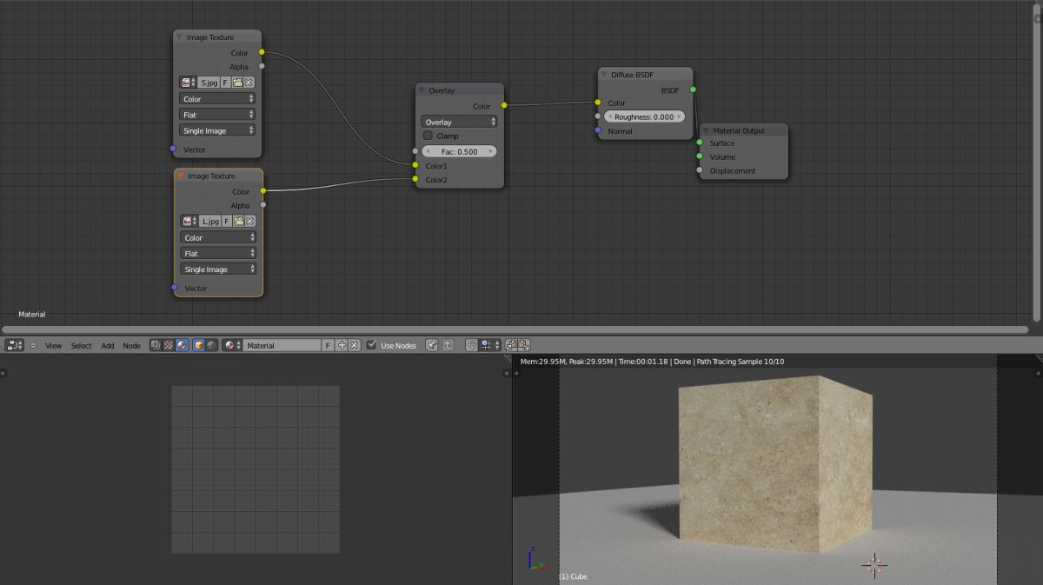The width and height of the screenshot is (1043, 585).
Task: Click the open image folder icon for S.jpg
Action: click(237, 83)
